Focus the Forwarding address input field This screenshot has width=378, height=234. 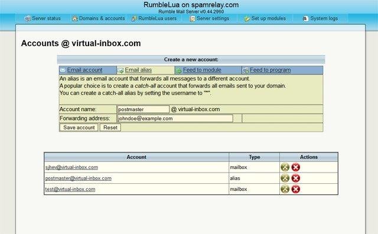(175, 118)
